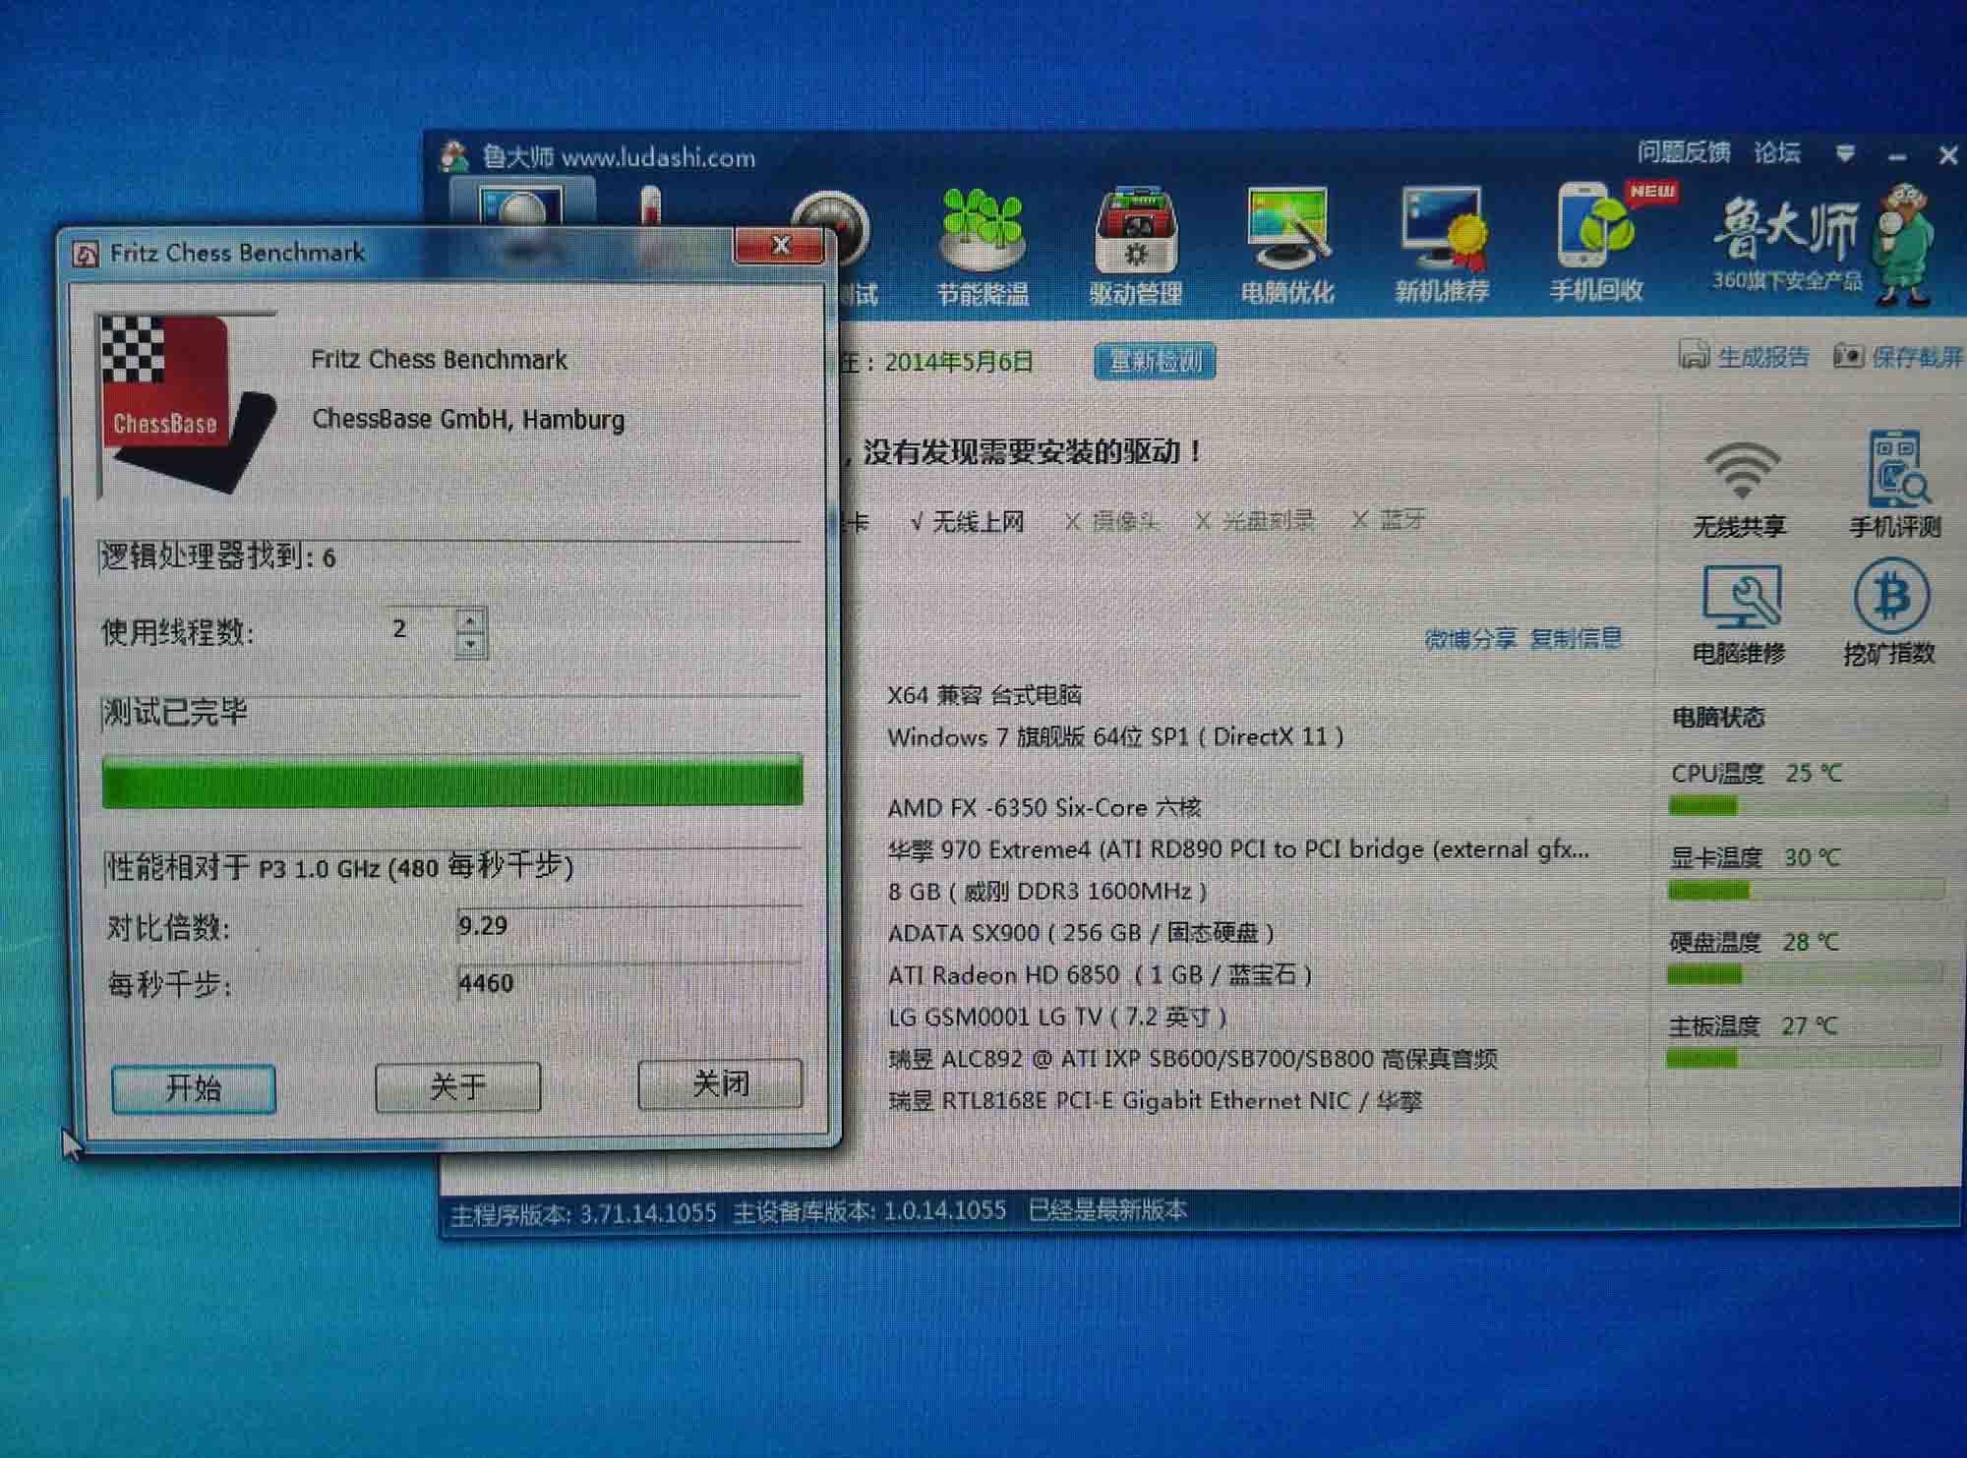The width and height of the screenshot is (1967, 1458).
Task: Minimize the 鲁大师 window
Action: [x=1897, y=155]
